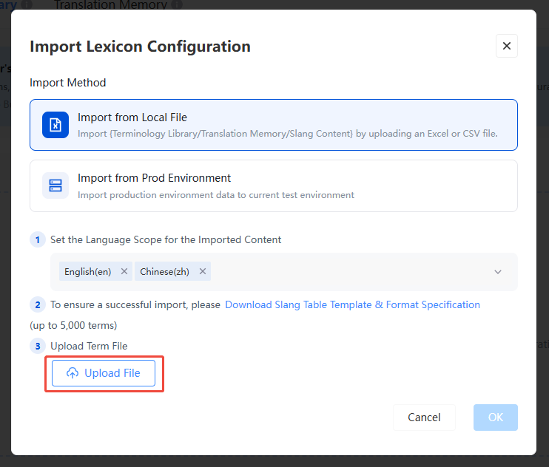
Task: Select Import from Local File option
Action: 274,125
